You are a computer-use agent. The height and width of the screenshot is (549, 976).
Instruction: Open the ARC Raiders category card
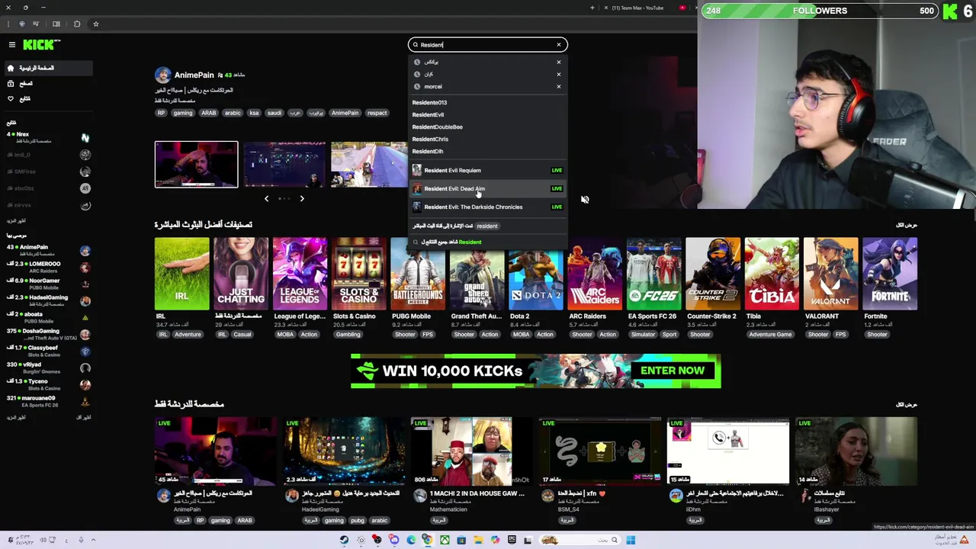click(595, 274)
